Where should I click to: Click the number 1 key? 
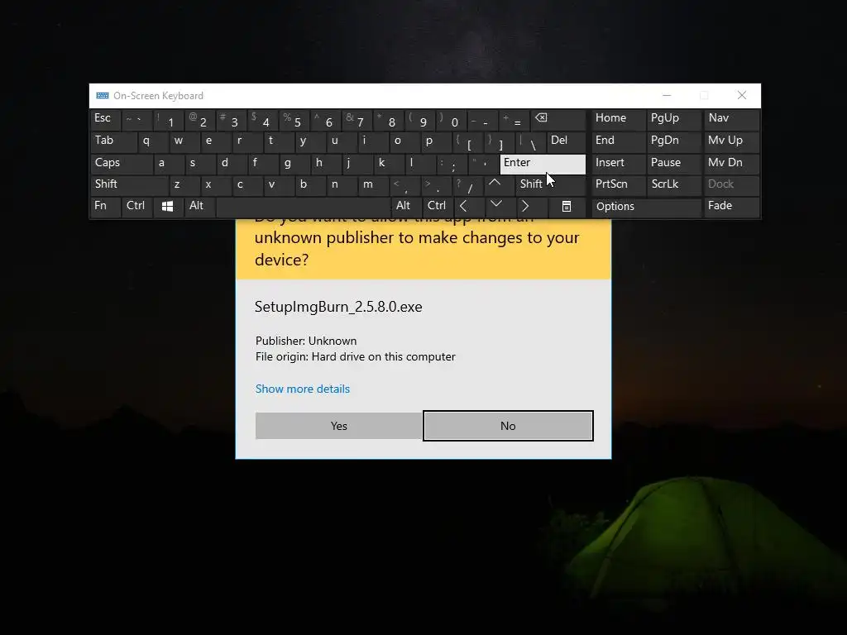tap(168, 119)
